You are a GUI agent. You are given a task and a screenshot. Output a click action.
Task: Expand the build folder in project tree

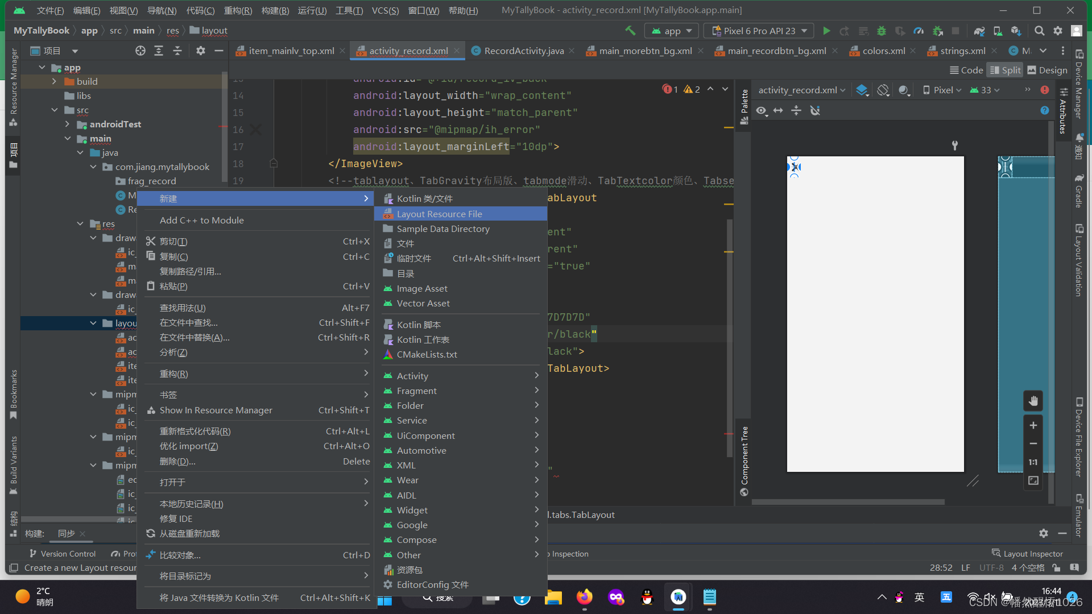coord(54,81)
